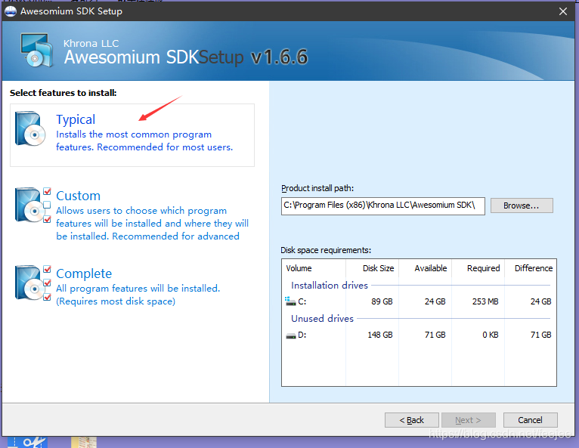Click the 'Disk space requirements:' label
579x448 pixels.
pyautogui.click(x=326, y=250)
